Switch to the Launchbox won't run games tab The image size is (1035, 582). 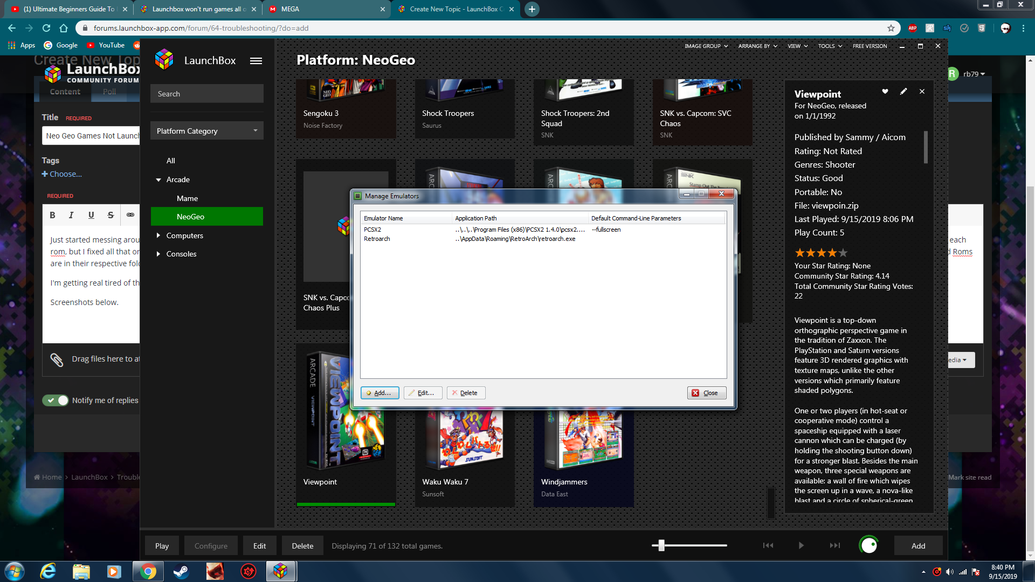pyautogui.click(x=197, y=9)
